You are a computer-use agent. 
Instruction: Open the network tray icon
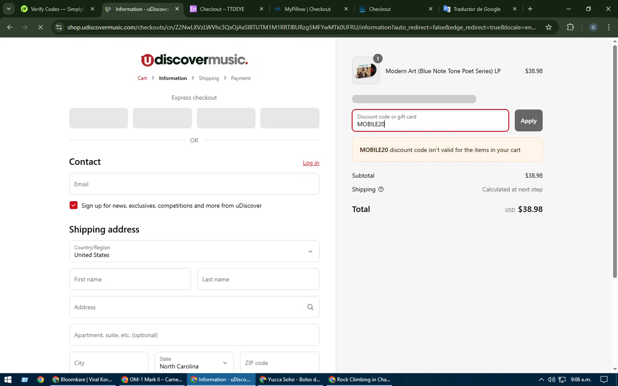point(562,379)
